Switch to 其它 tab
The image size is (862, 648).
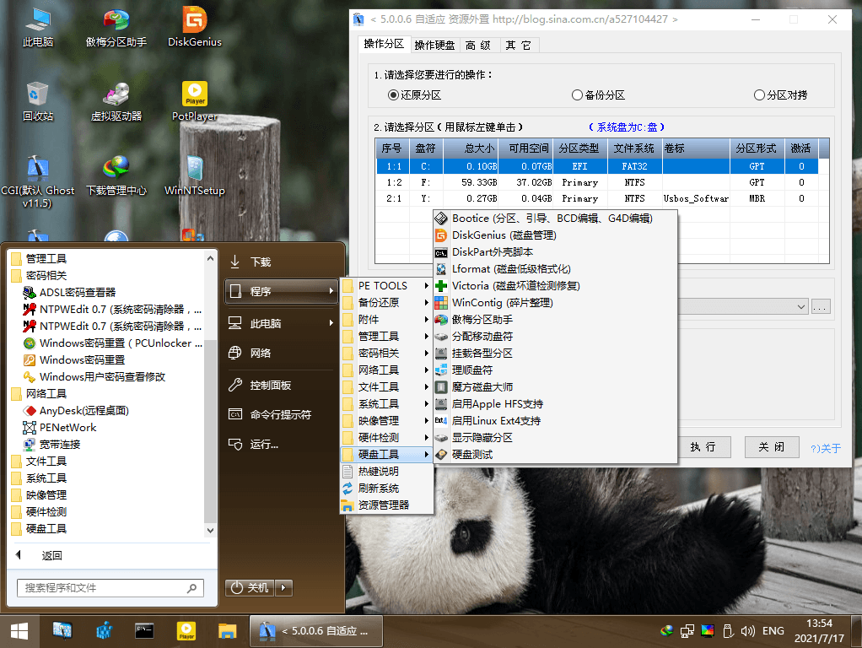[519, 45]
